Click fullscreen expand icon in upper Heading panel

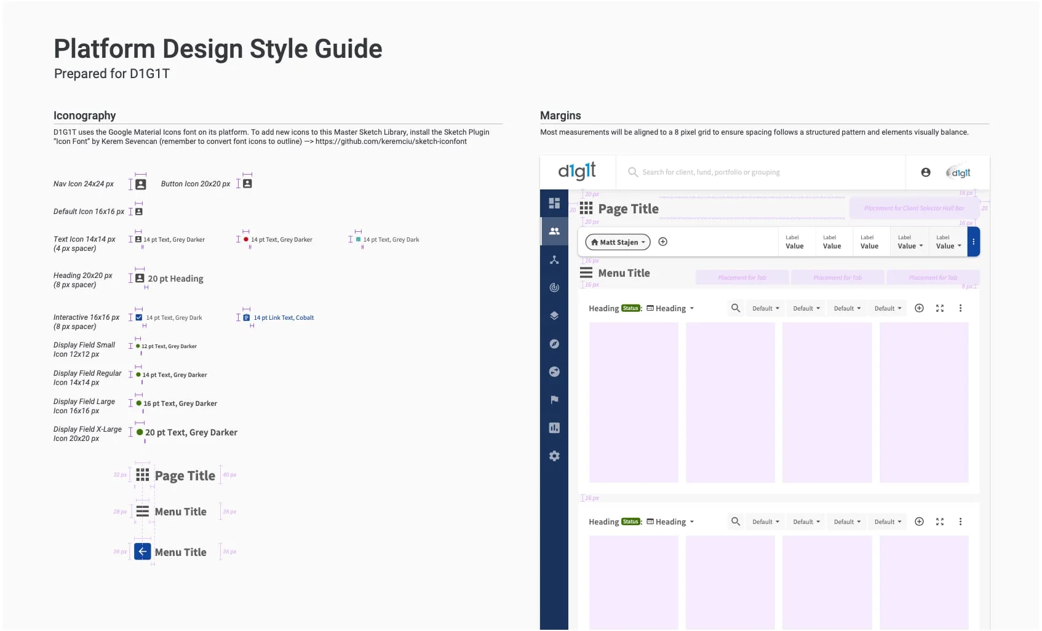[939, 308]
